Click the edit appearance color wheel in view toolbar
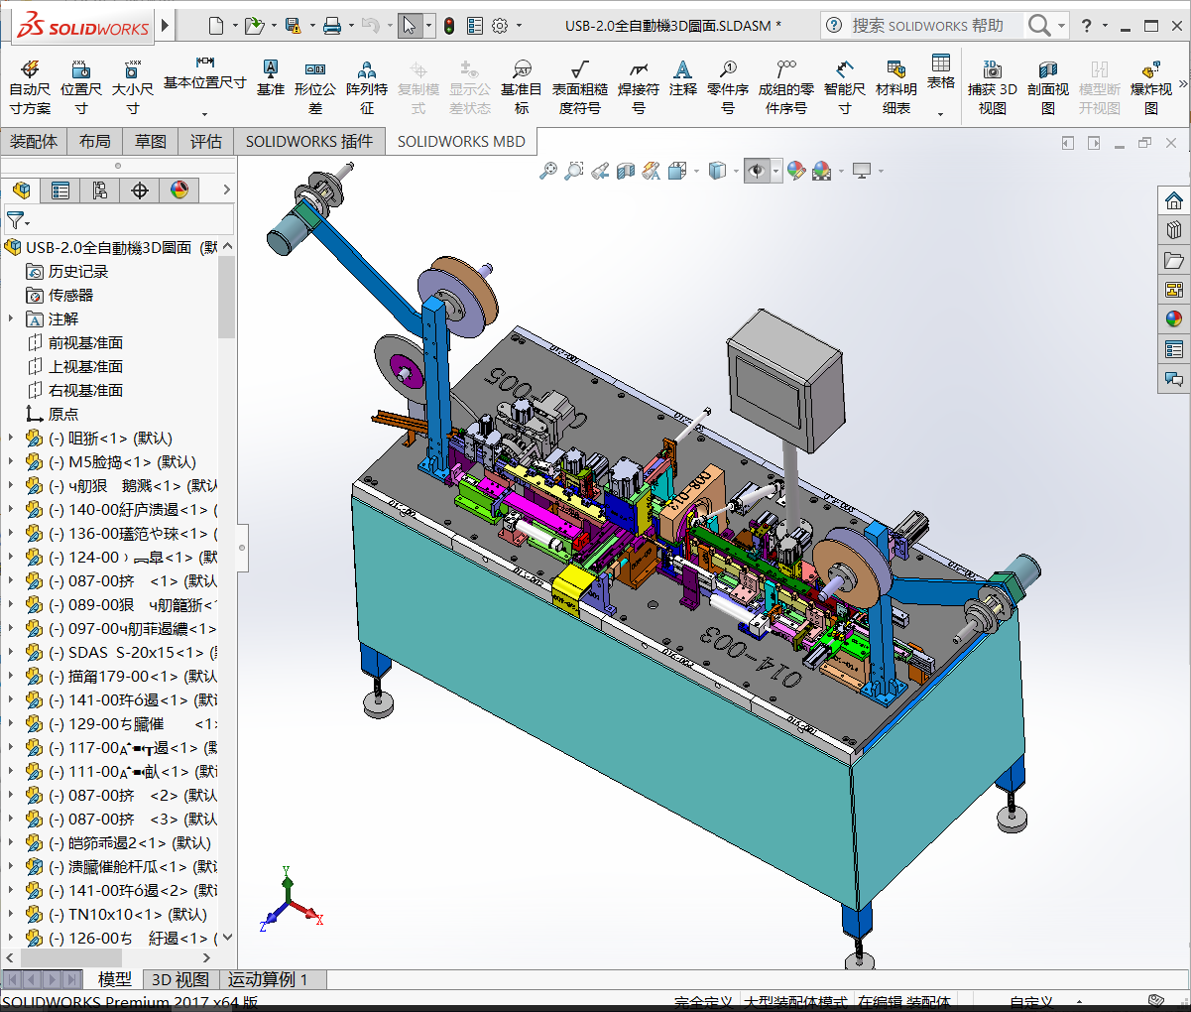1191x1012 pixels. (795, 172)
